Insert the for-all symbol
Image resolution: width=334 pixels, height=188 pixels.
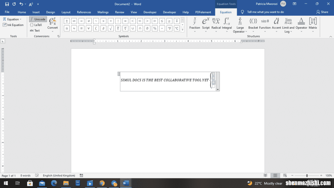pyautogui.click(x=89, y=28)
